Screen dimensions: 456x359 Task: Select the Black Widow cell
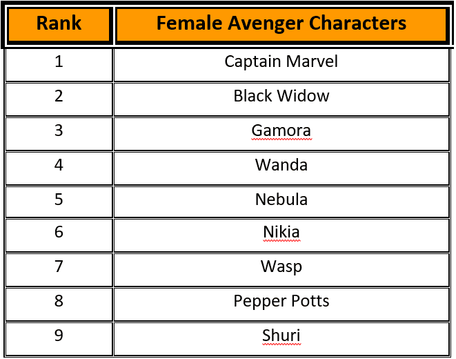coord(281,99)
